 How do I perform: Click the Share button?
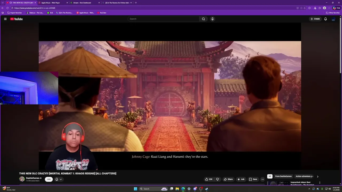(x=228, y=179)
